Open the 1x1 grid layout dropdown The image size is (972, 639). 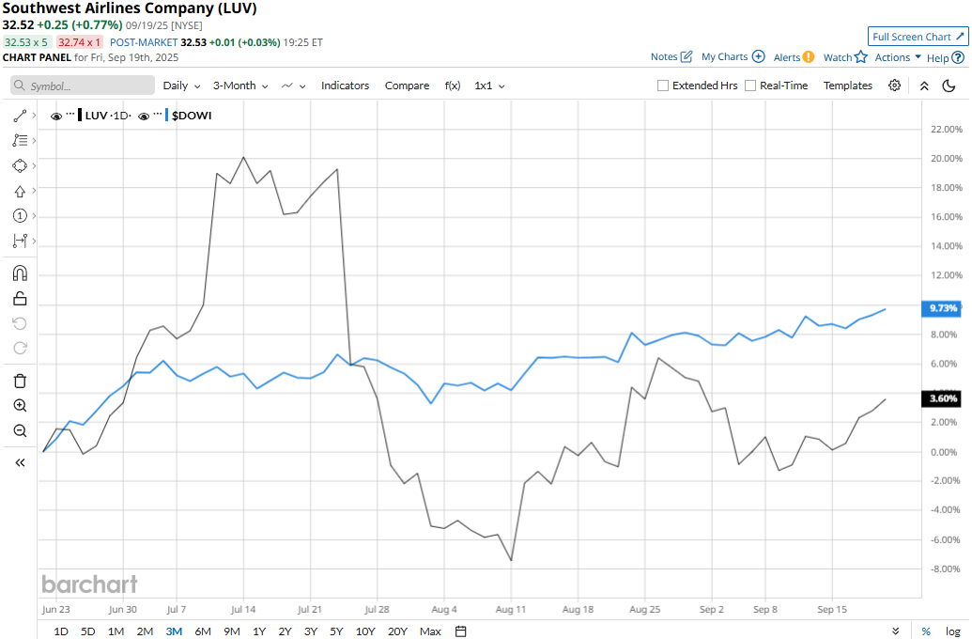(x=489, y=86)
